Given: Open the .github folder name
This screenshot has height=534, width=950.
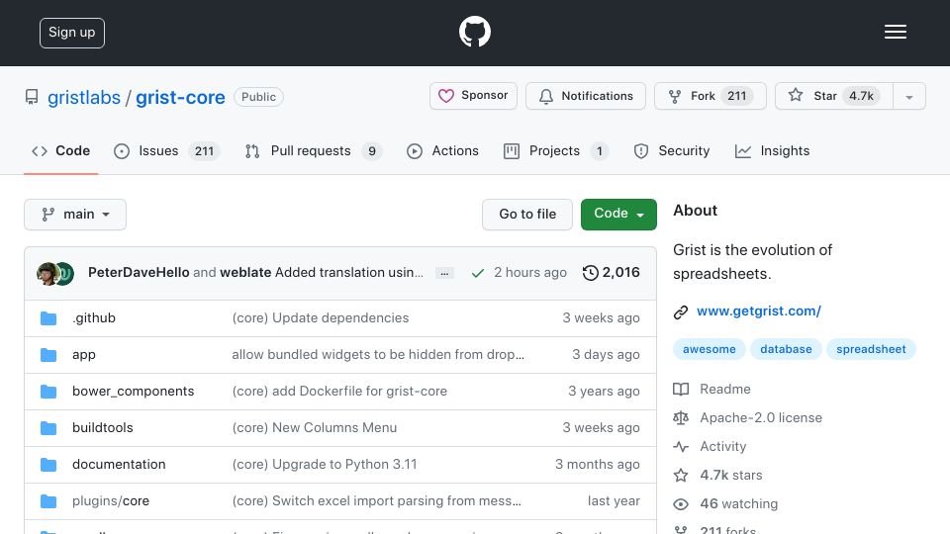Looking at the screenshot, I should tap(94, 318).
